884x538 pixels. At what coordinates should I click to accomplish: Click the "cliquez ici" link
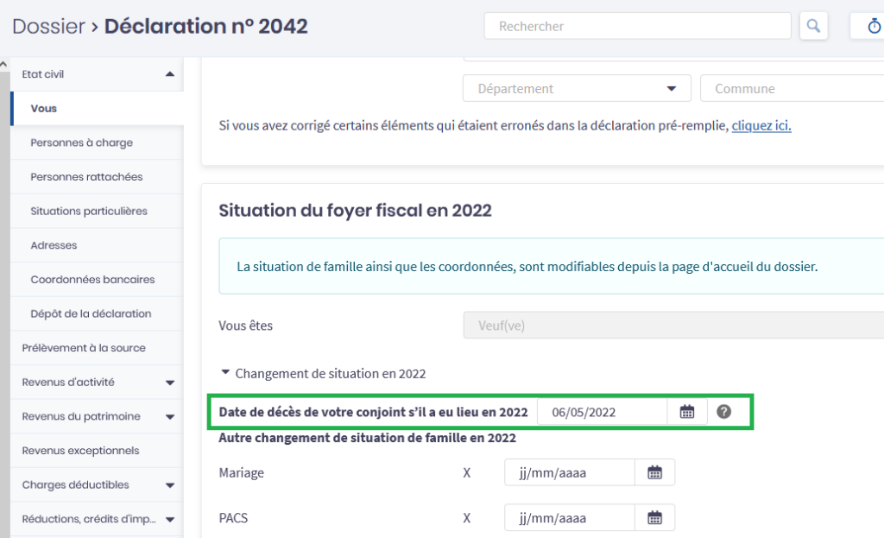point(761,126)
